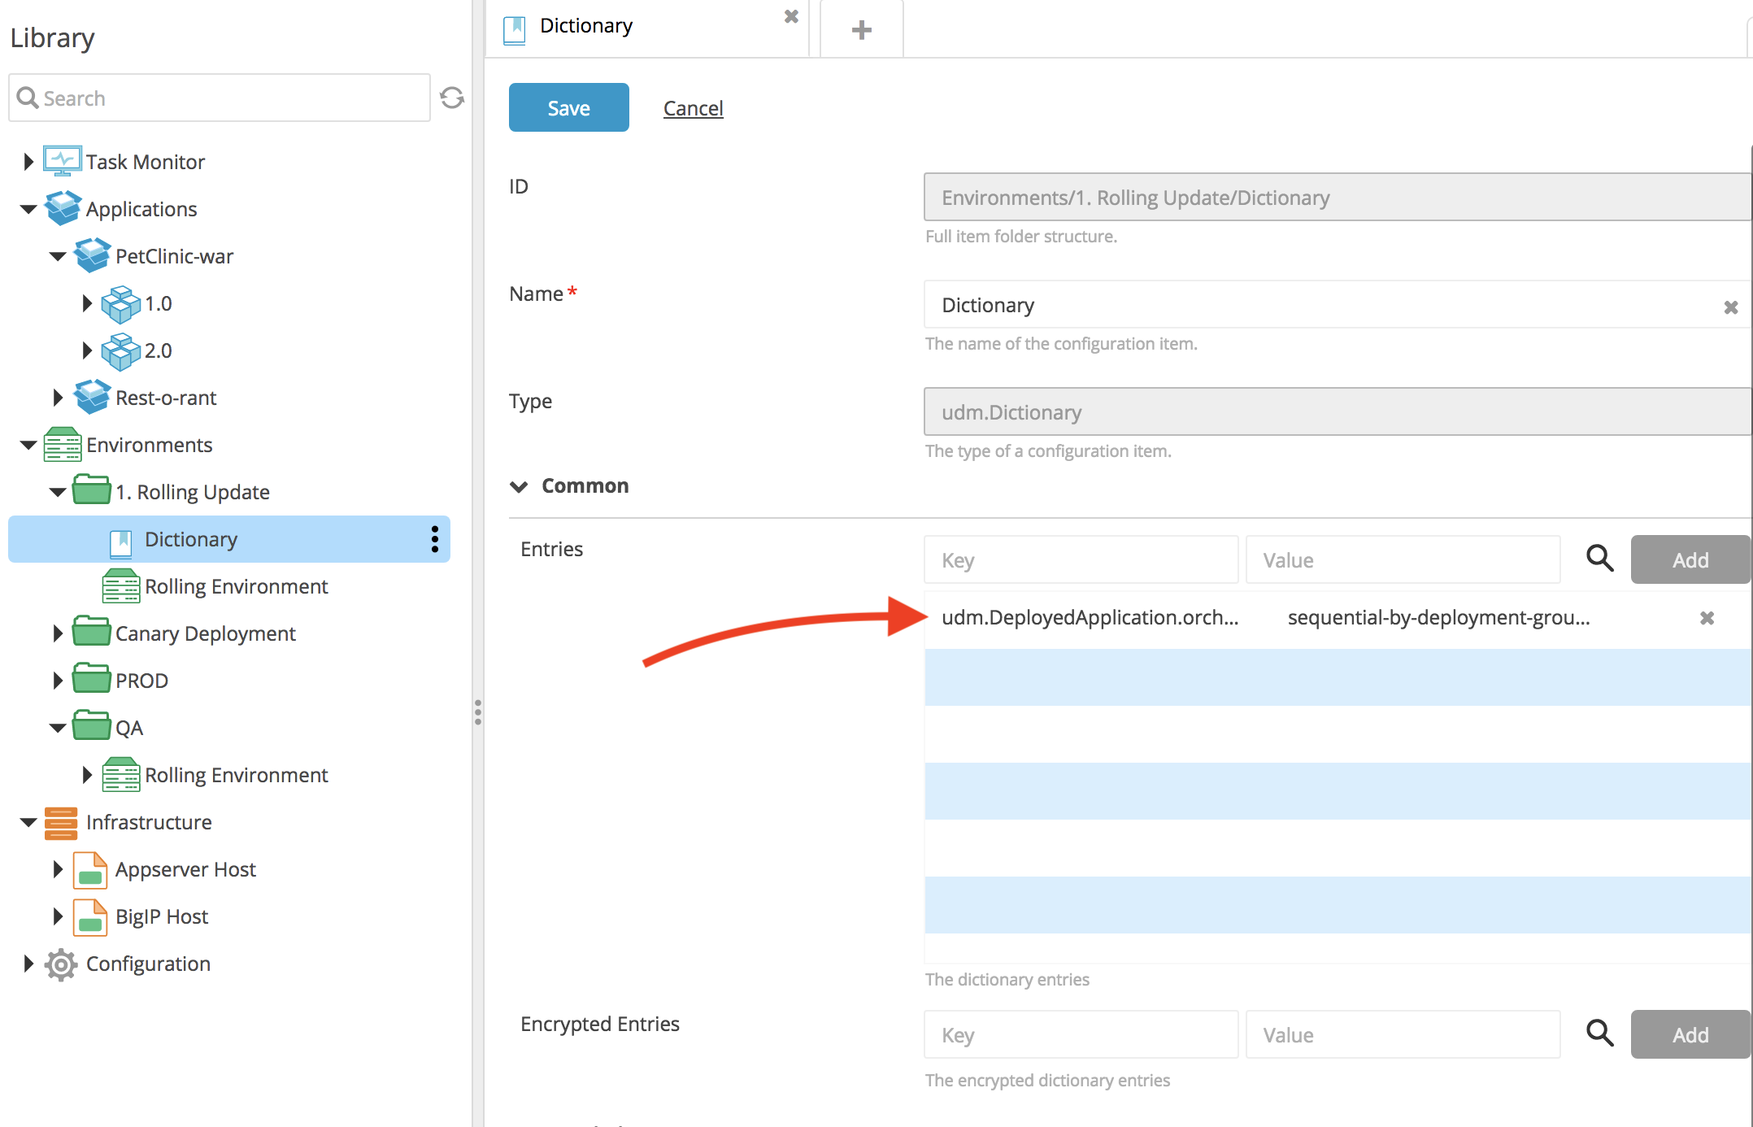This screenshot has height=1127, width=1753.
Task: Expand the Configuration node
Action: click(x=28, y=964)
